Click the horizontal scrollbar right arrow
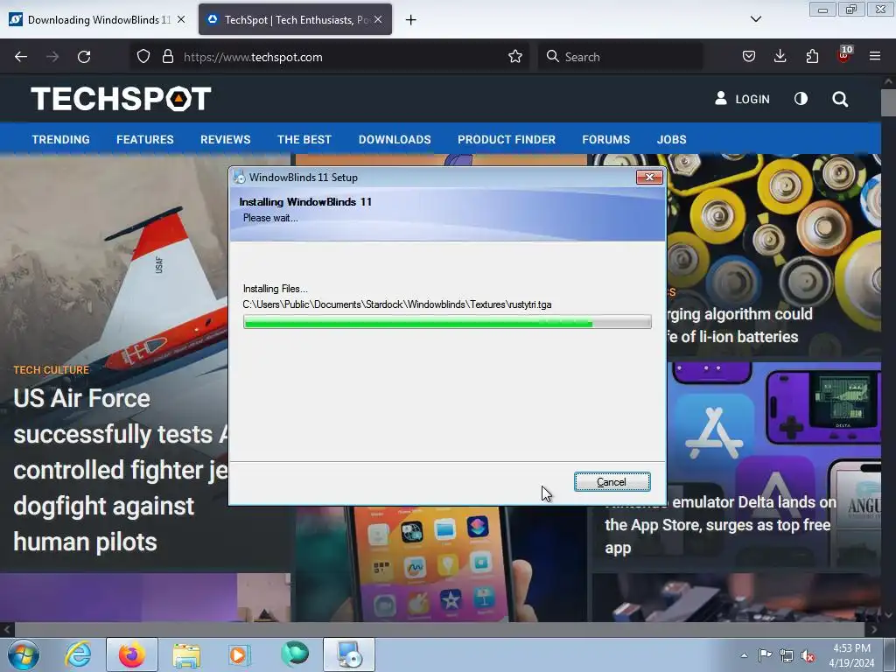Image resolution: width=896 pixels, height=672 pixels. tap(874, 630)
